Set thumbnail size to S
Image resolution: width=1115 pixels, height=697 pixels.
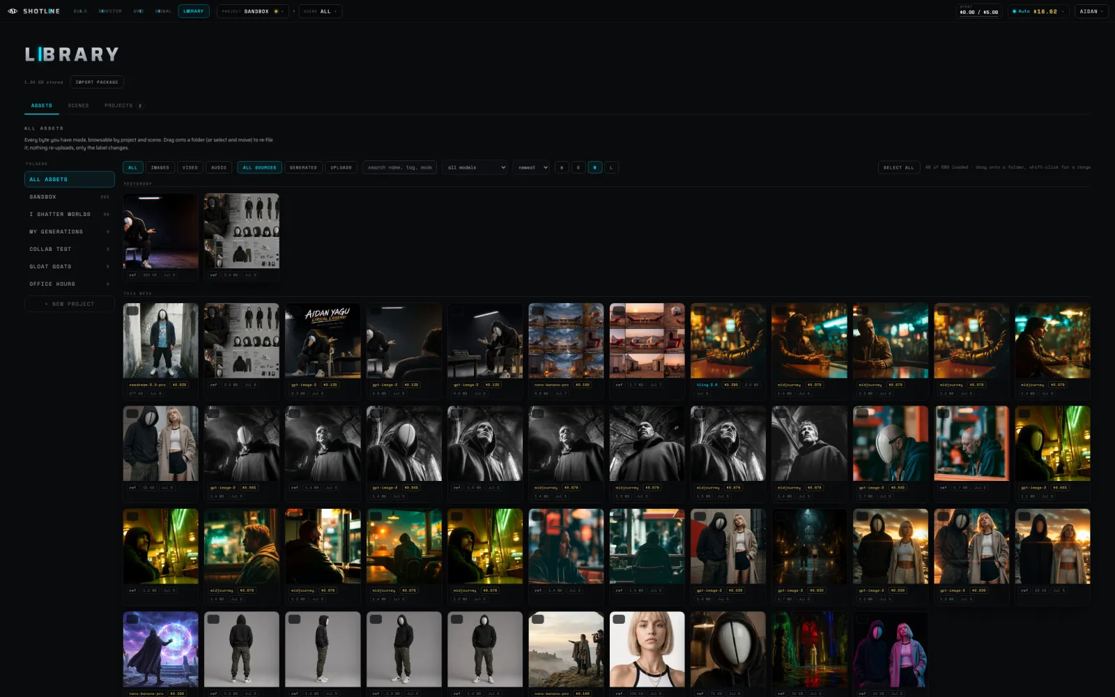[578, 167]
